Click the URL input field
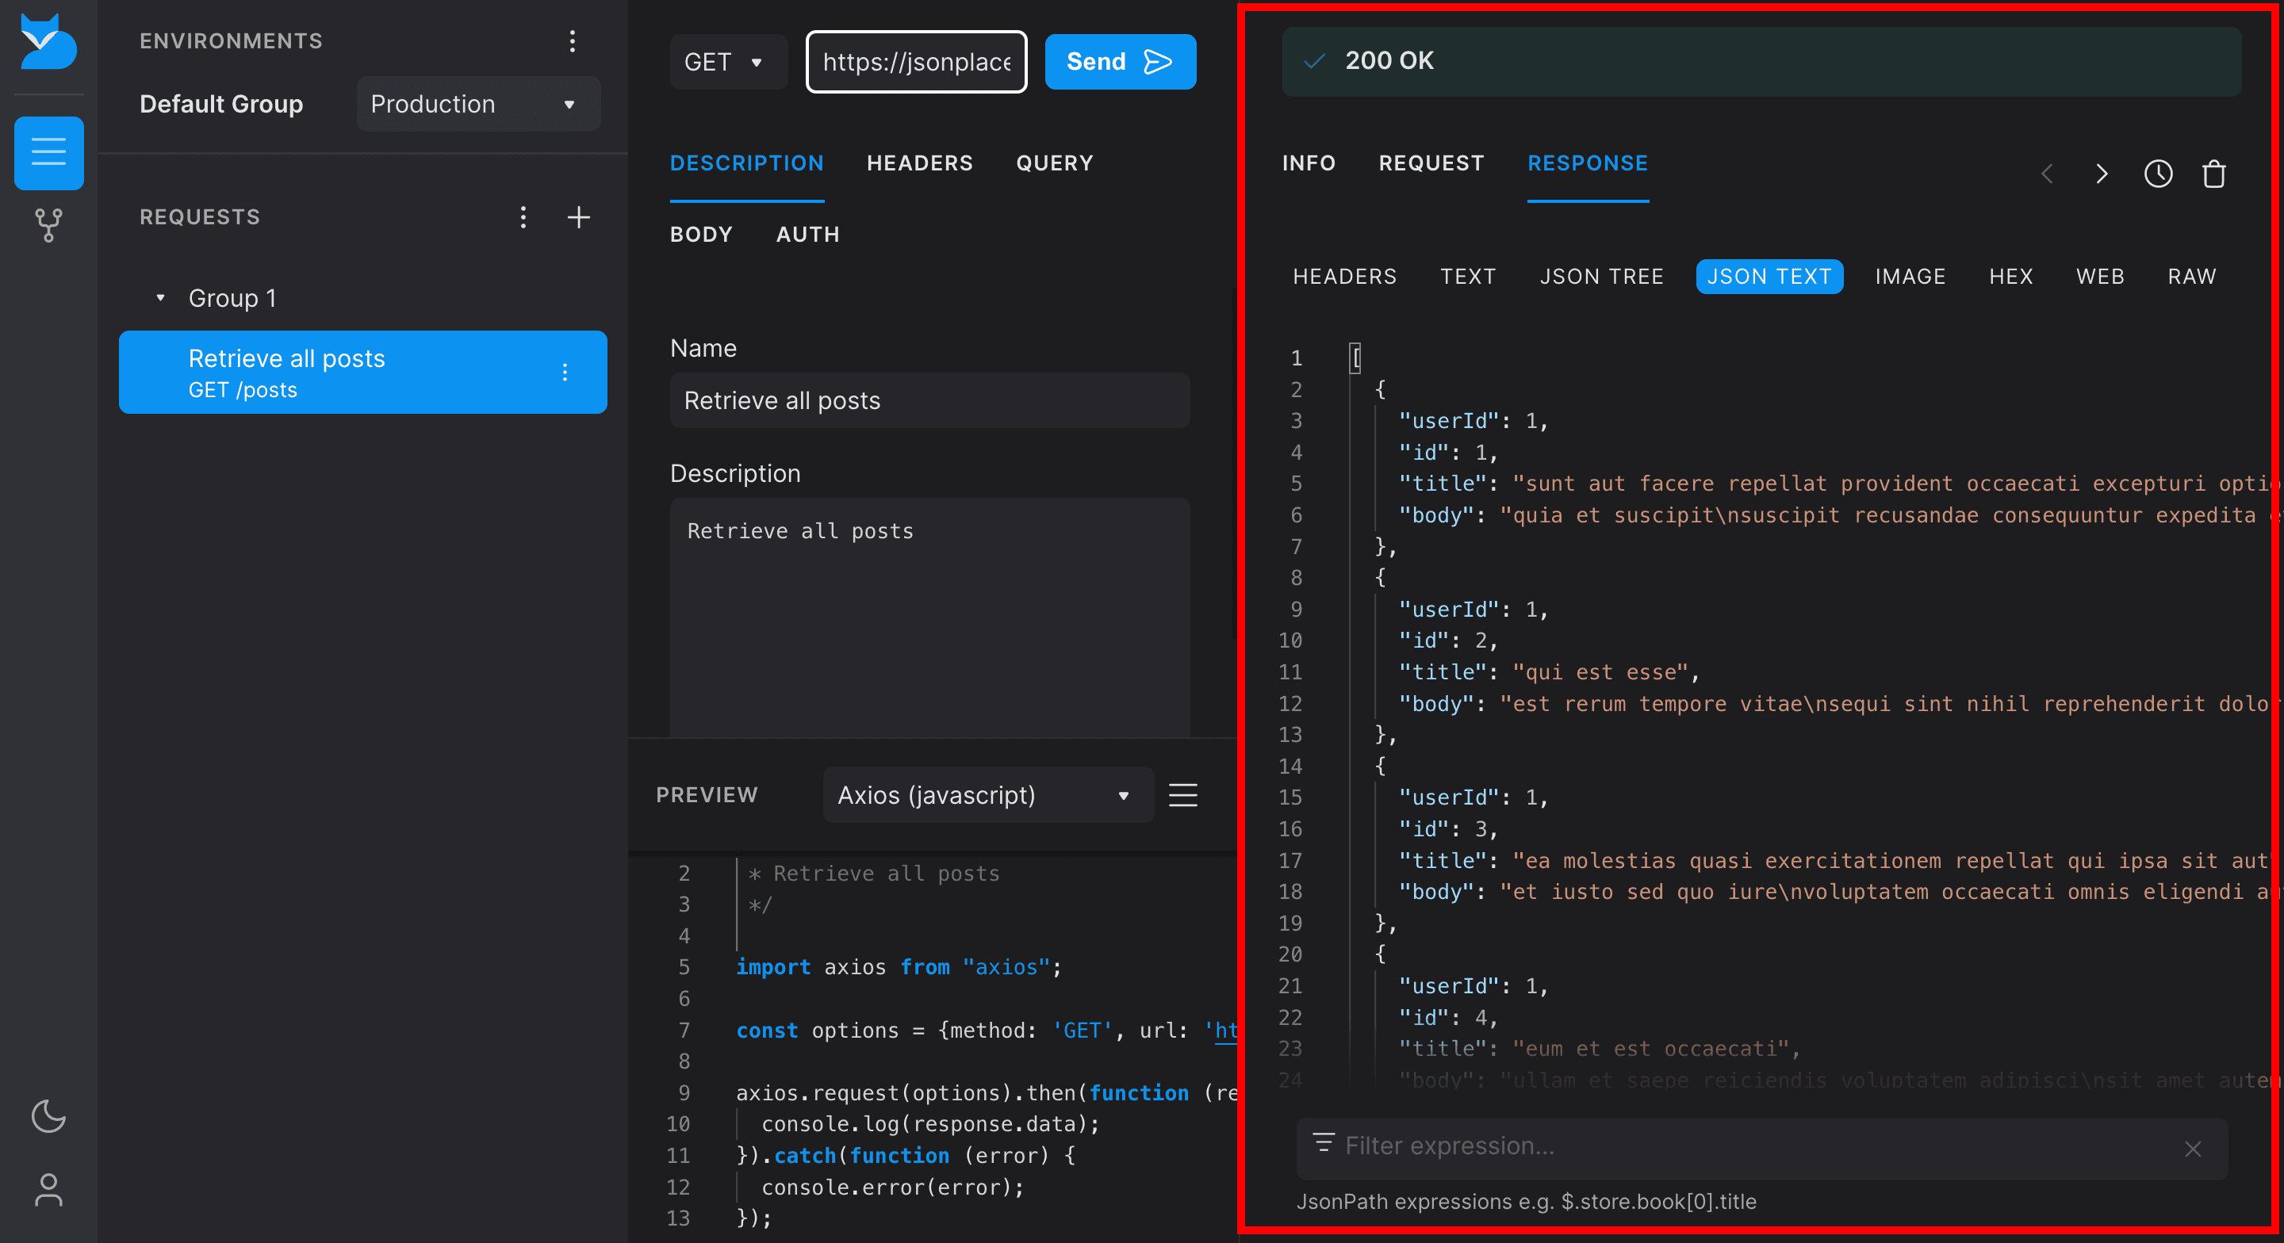This screenshot has width=2284, height=1243. click(x=916, y=62)
